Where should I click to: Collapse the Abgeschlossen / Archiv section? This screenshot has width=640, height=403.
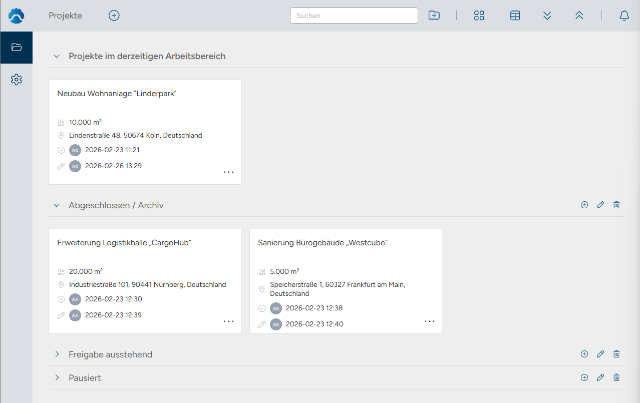pos(57,205)
